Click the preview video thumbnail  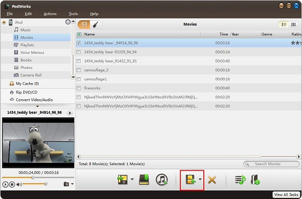tap(38, 143)
